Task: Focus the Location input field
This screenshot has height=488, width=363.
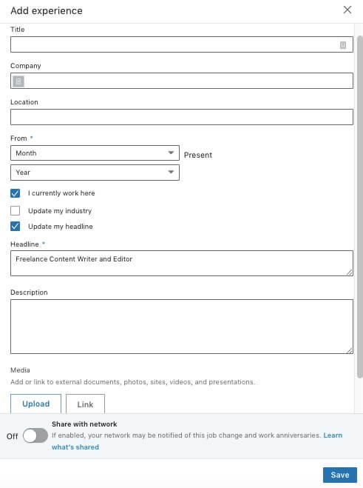Action: point(182,117)
